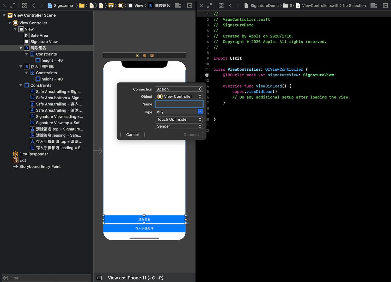
Task: Add editor pane on storyboard side
Action: point(190,5)
